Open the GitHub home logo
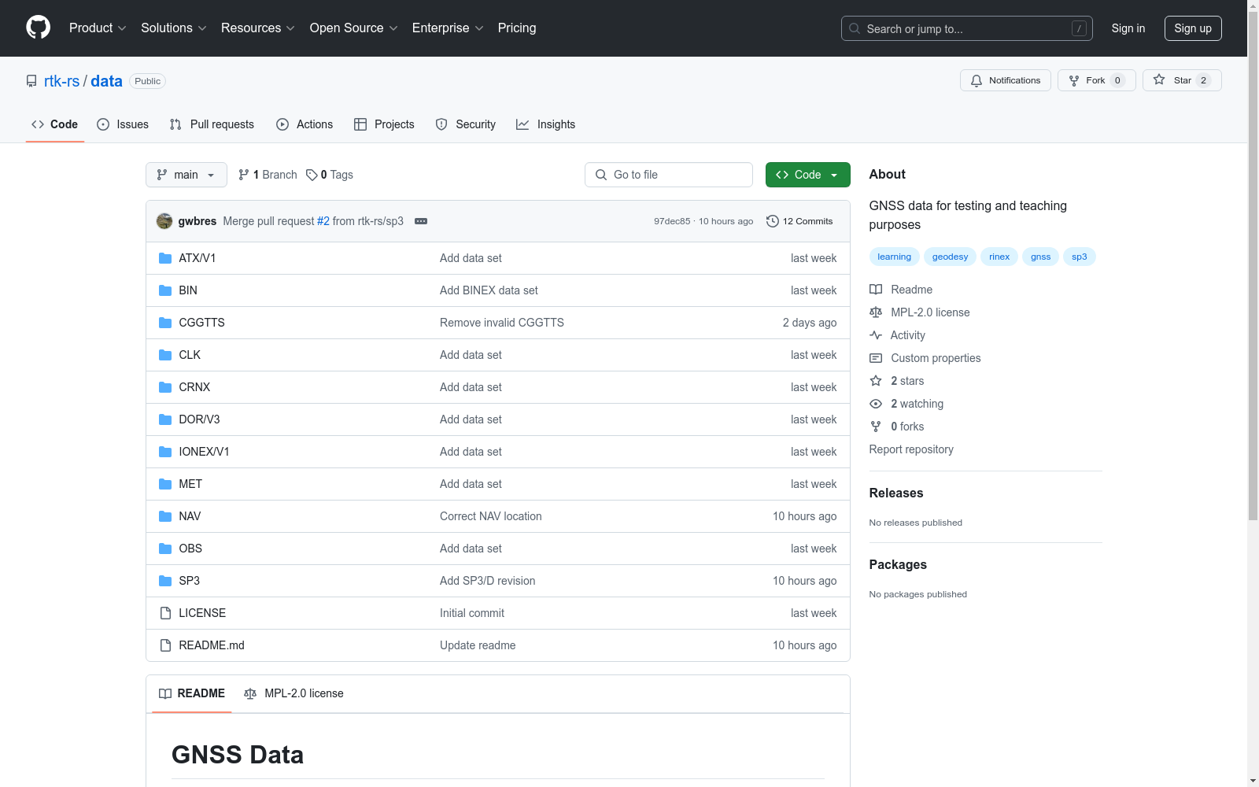1259x787 pixels. tap(38, 28)
